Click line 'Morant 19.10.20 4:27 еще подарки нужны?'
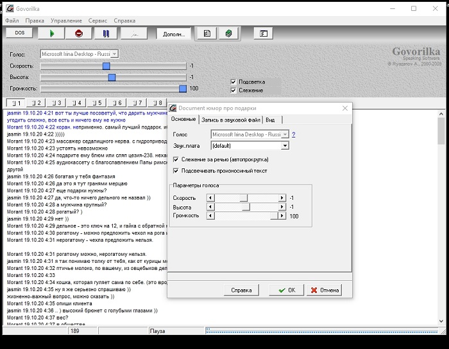Image resolution: width=449 pixels, height=349 pixels. tap(56, 191)
